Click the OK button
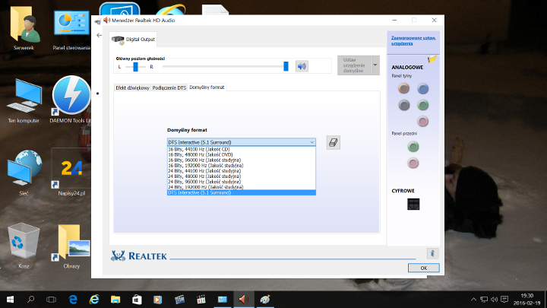Viewport: 547px width, 308px height. [x=423, y=268]
